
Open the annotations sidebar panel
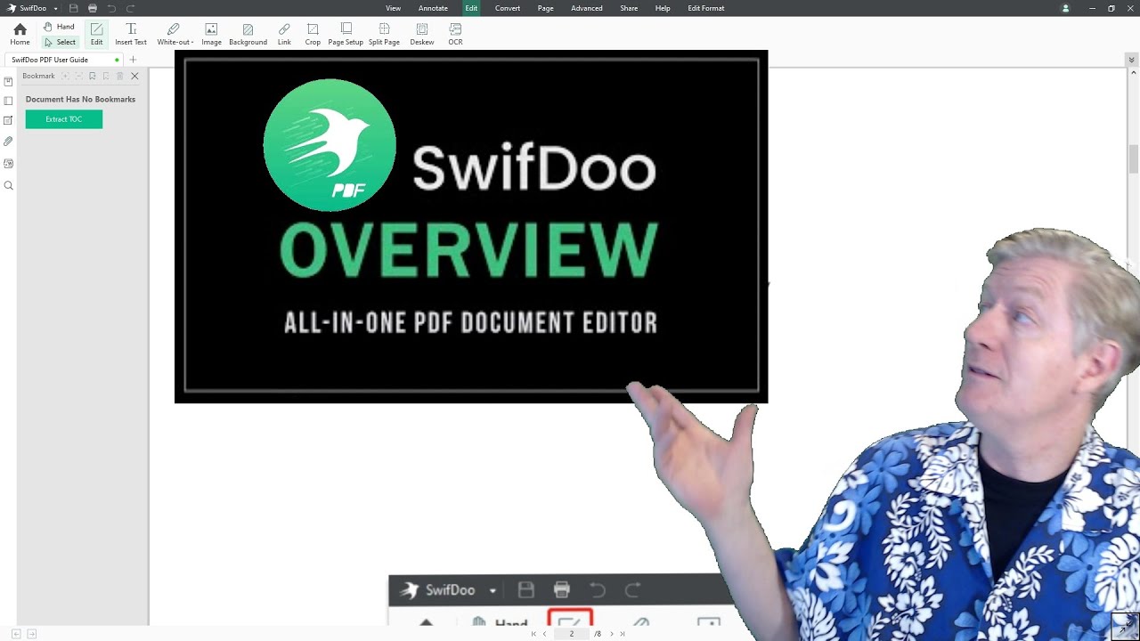(x=8, y=120)
